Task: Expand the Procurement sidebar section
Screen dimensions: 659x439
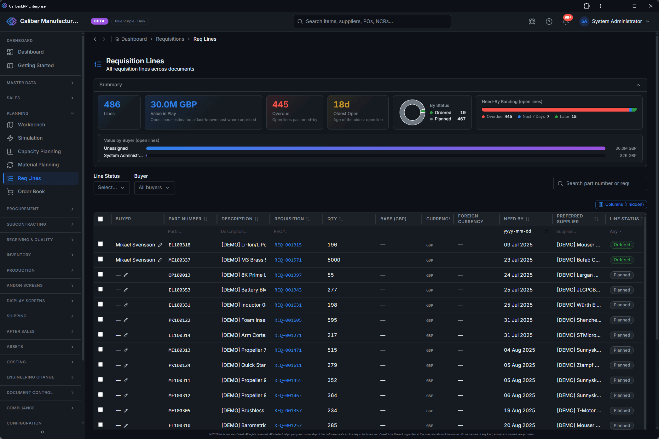Action: [41, 209]
